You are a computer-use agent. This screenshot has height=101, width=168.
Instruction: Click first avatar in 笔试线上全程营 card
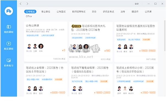(29, 88)
